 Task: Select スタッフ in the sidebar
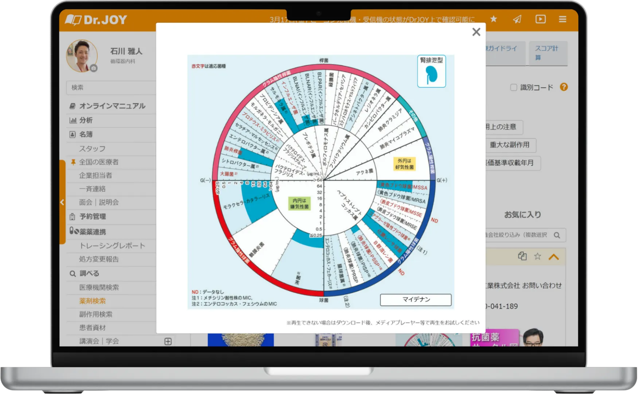[x=92, y=149]
